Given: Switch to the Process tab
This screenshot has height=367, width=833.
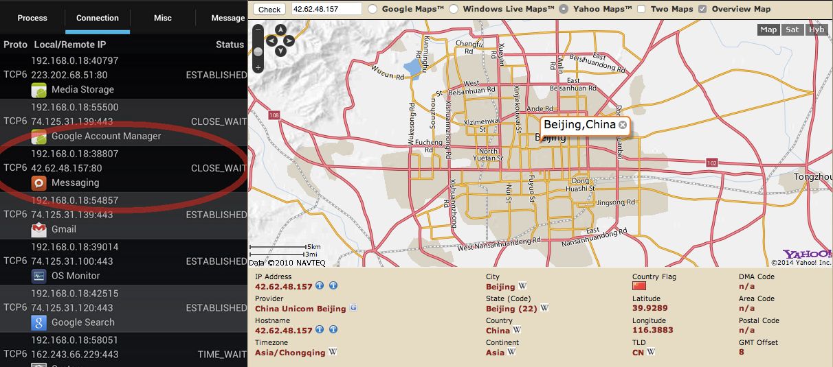Looking at the screenshot, I should [x=32, y=18].
